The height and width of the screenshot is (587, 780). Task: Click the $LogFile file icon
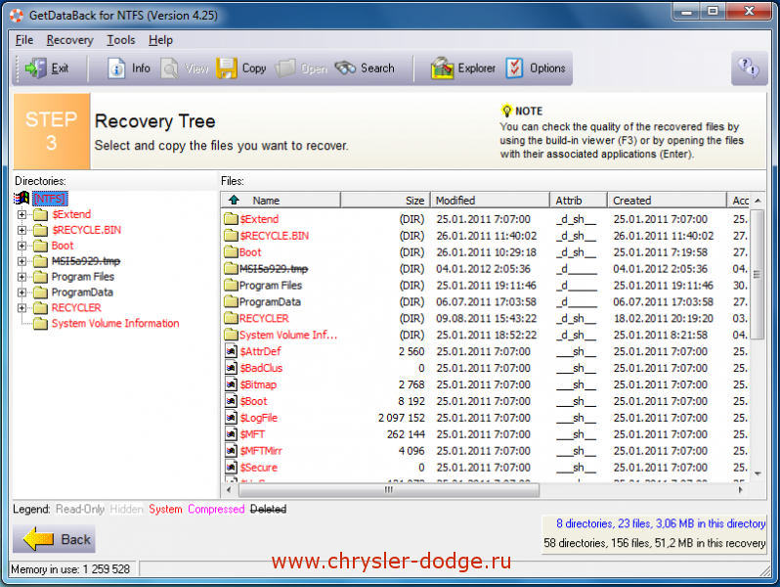231,417
